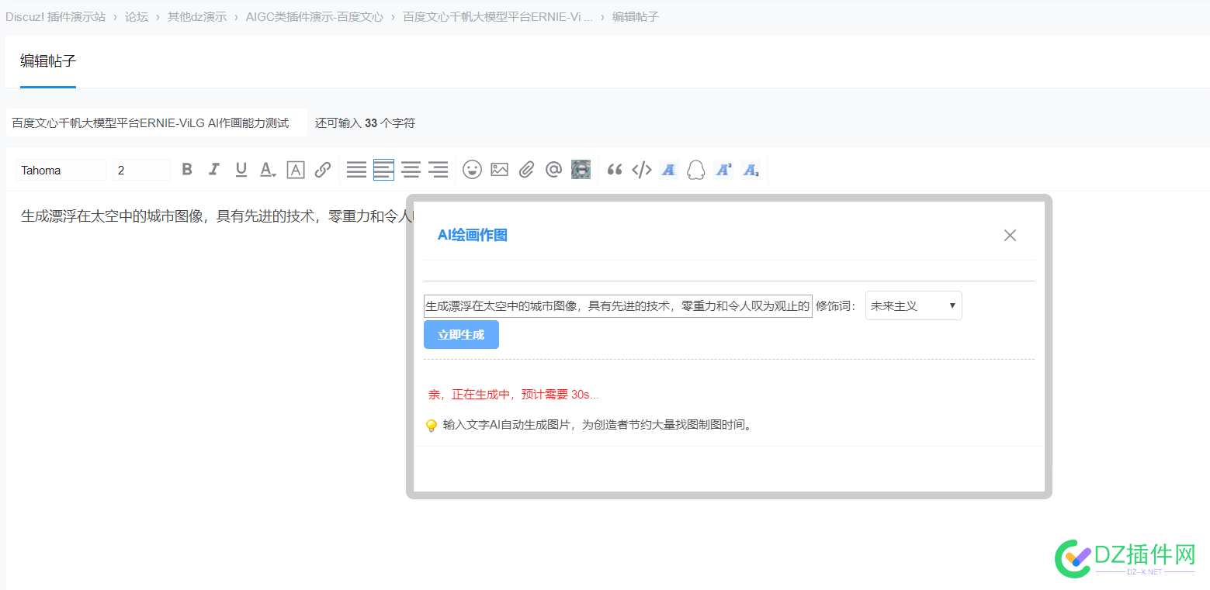Toggle bold formatting in editor toolbar
1210x590 pixels.
187,169
